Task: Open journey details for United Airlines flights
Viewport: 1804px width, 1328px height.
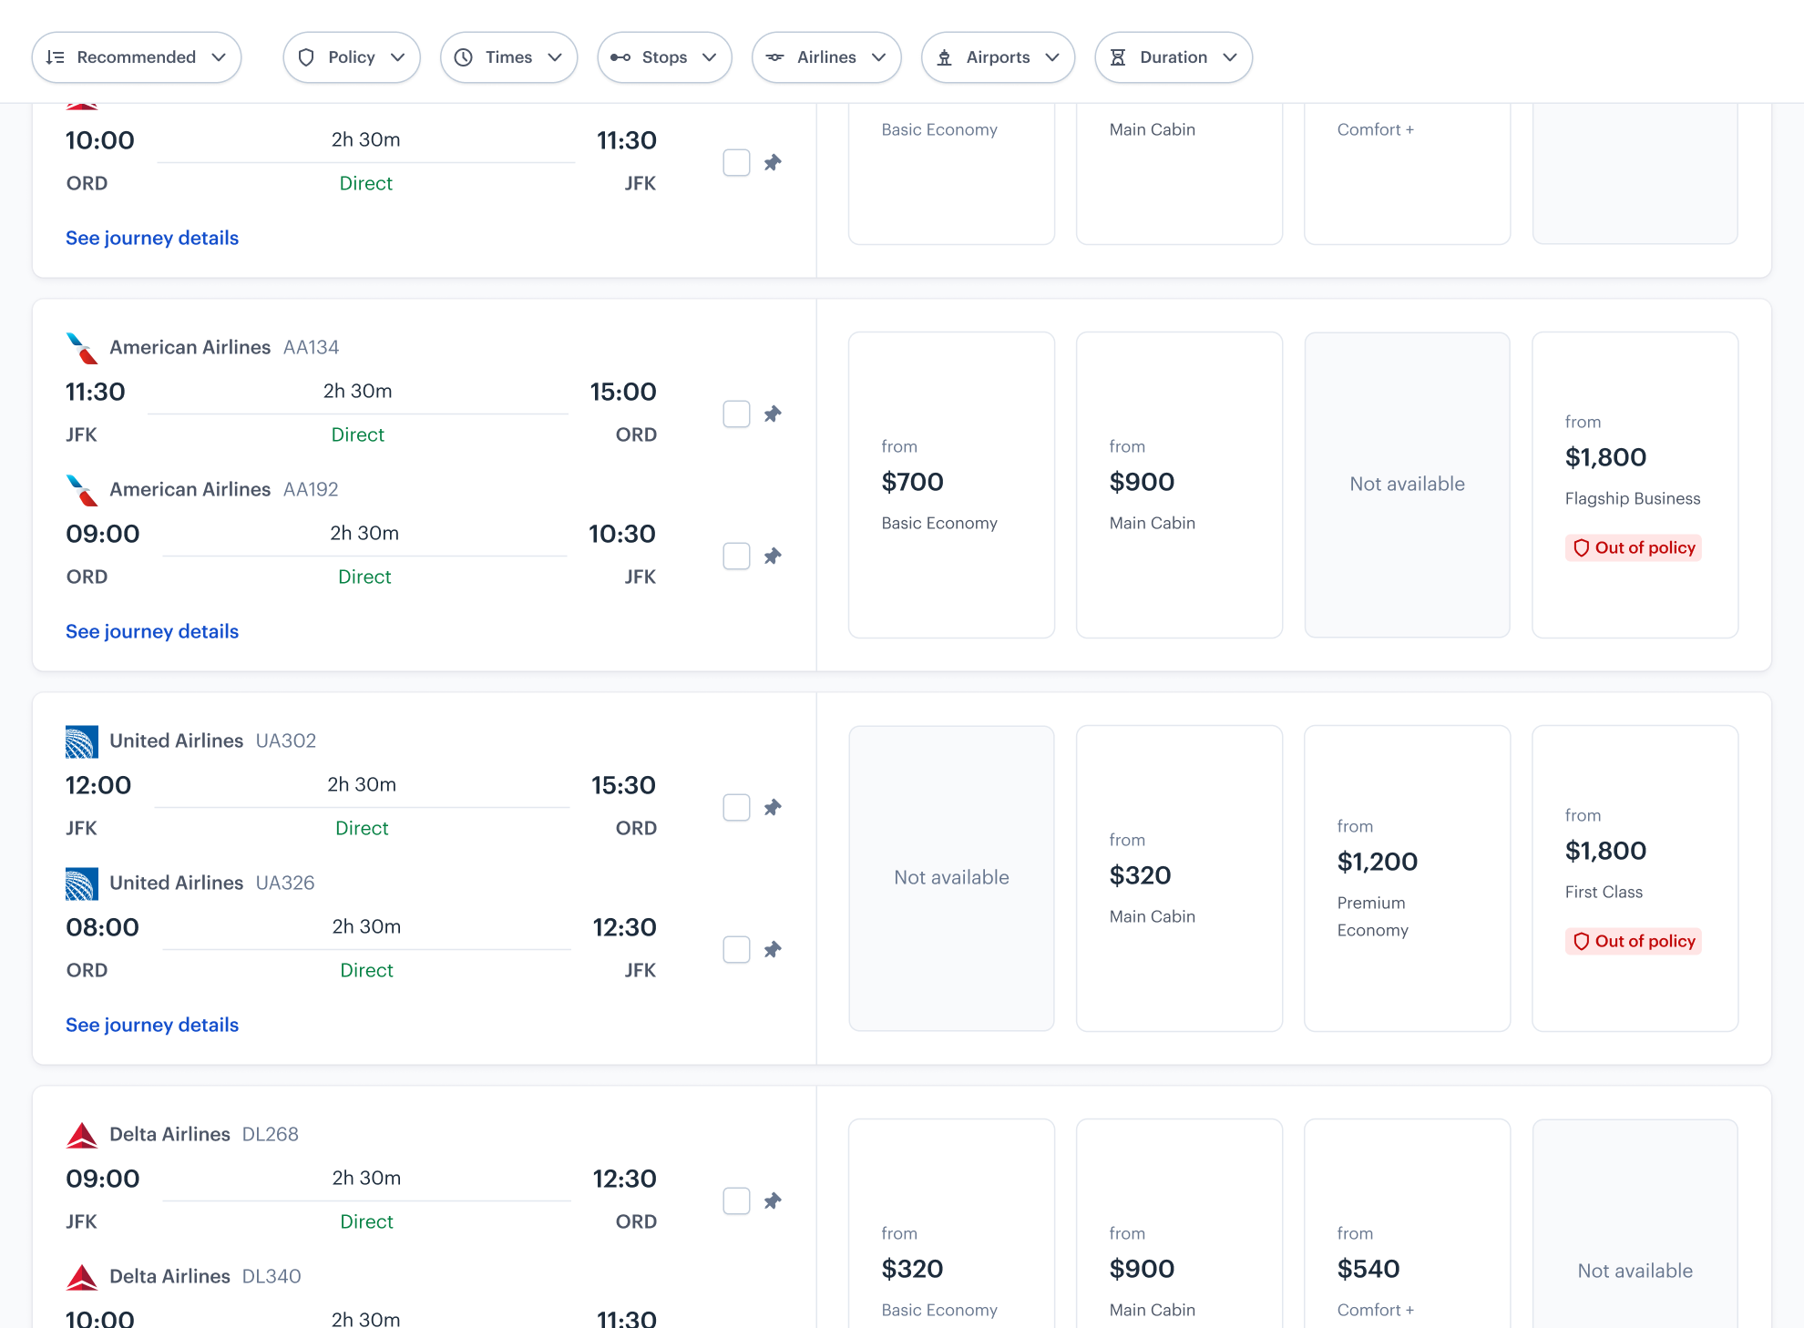Action: pos(152,1025)
